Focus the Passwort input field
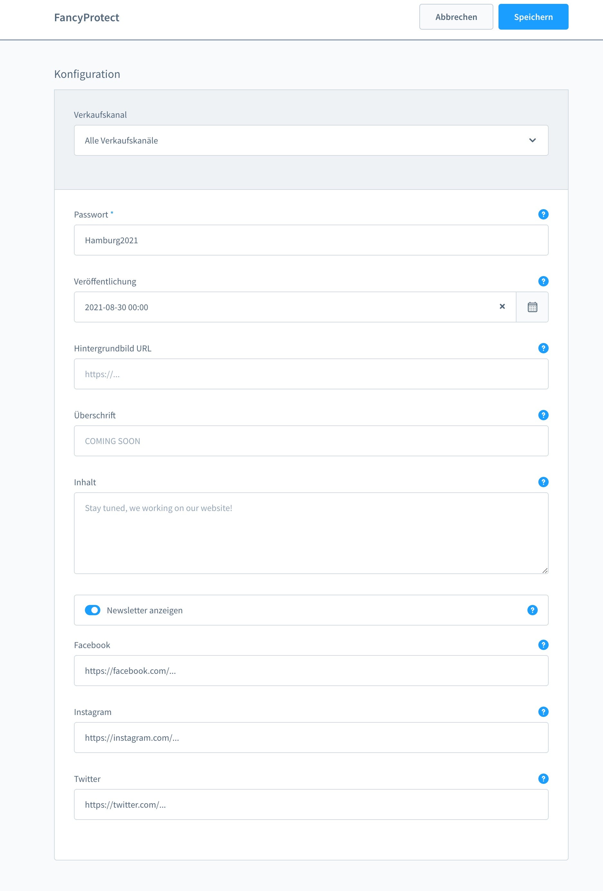This screenshot has height=891, width=603. 311,240
